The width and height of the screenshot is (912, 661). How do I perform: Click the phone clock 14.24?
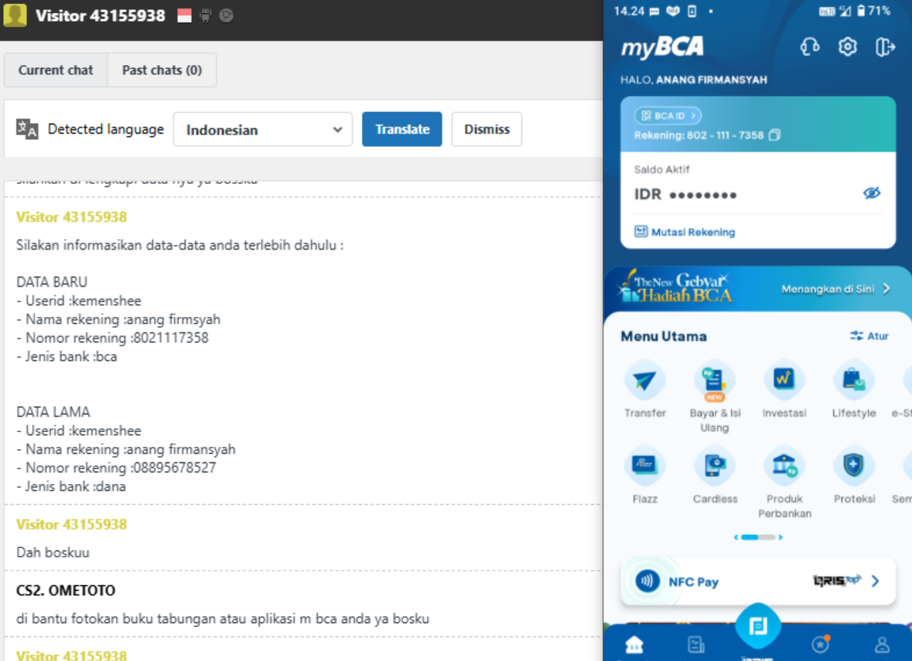(x=629, y=11)
